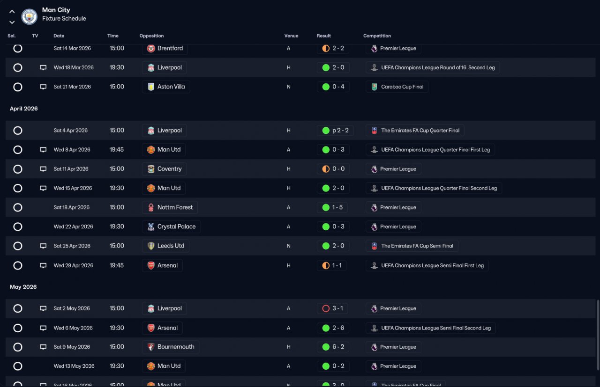Go to the next club with the down chevron
Viewport: 600px width, 387px height.
[12, 22]
